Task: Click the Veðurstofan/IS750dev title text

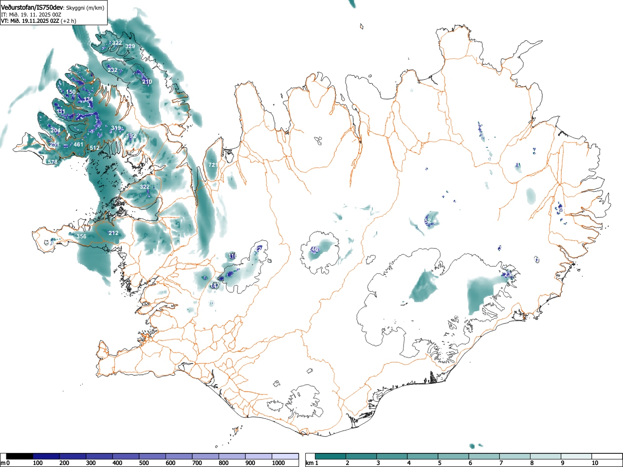Action: coord(32,7)
